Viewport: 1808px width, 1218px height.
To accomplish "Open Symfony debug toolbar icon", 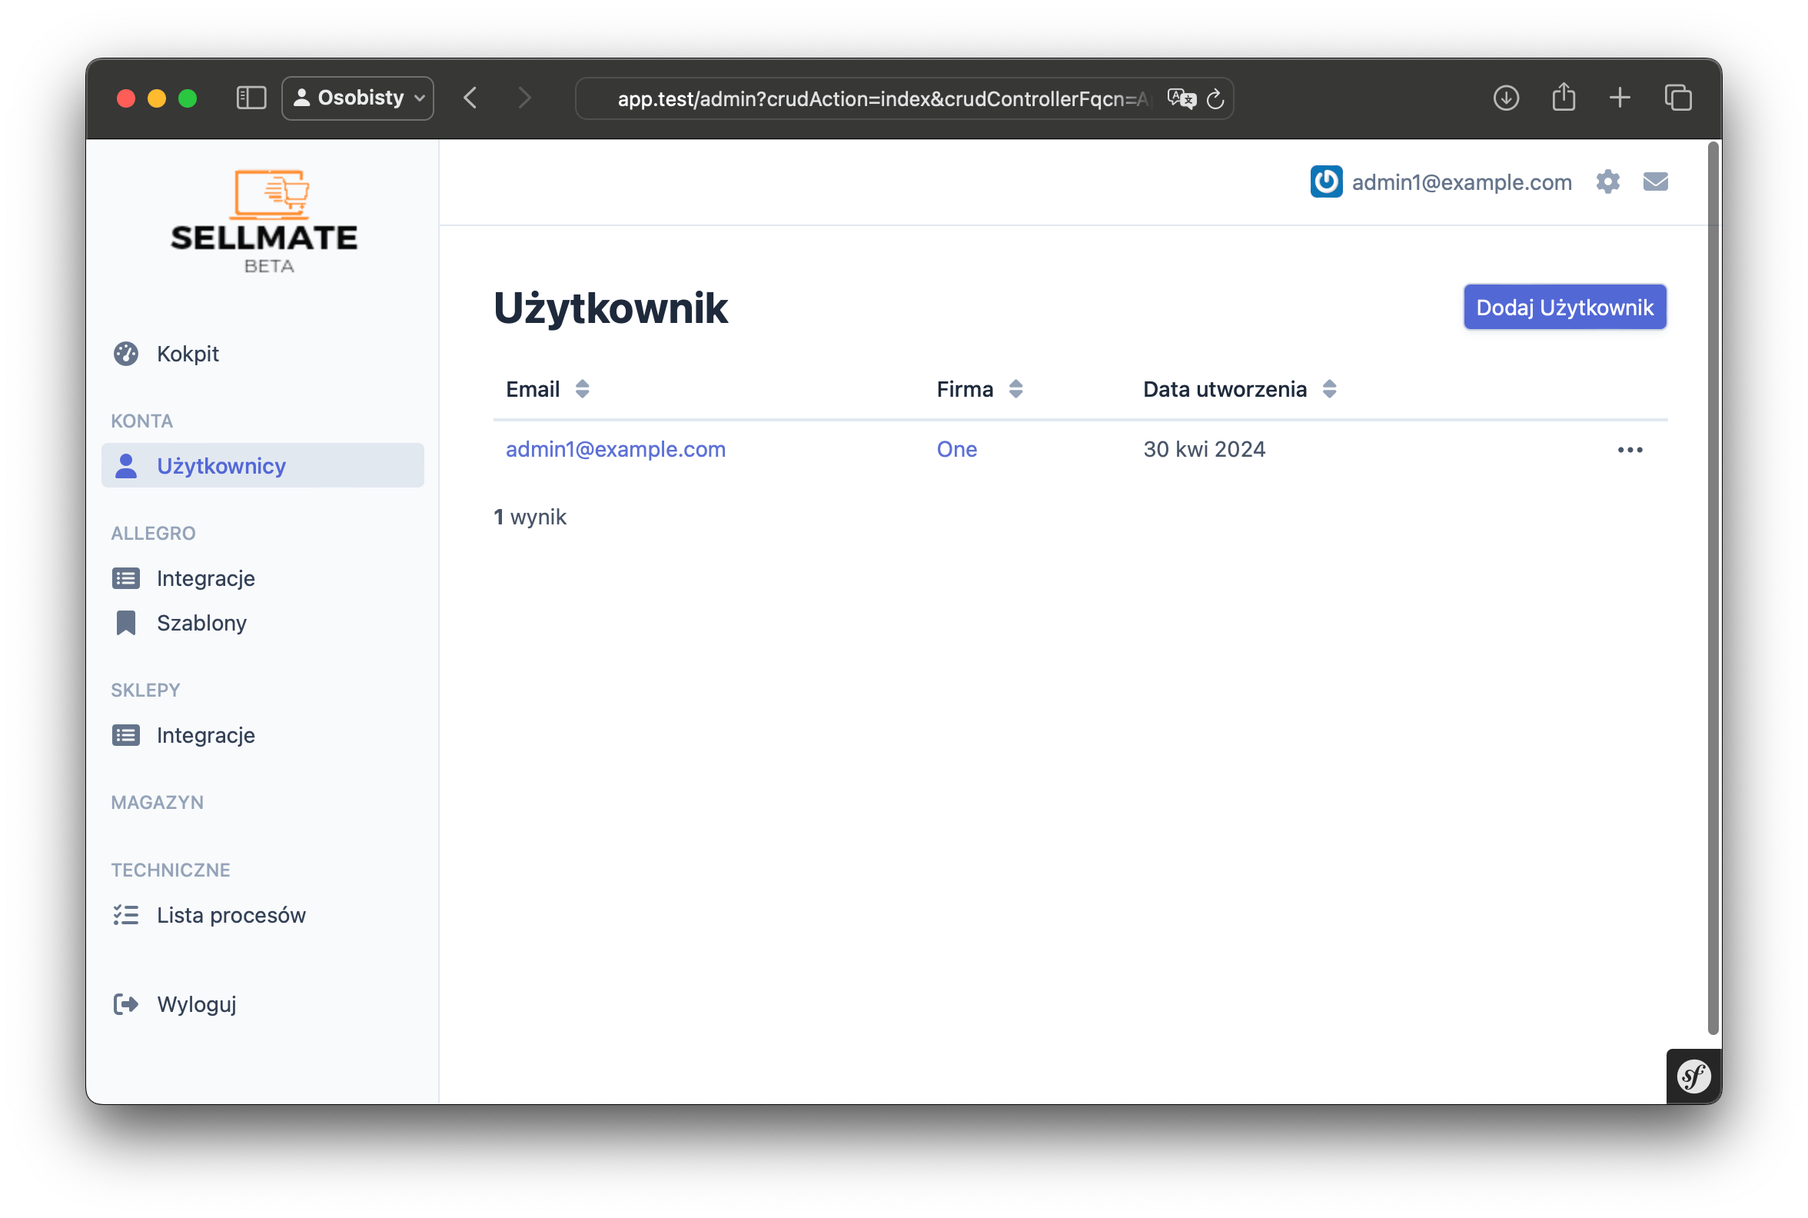I will pyautogui.click(x=1693, y=1077).
